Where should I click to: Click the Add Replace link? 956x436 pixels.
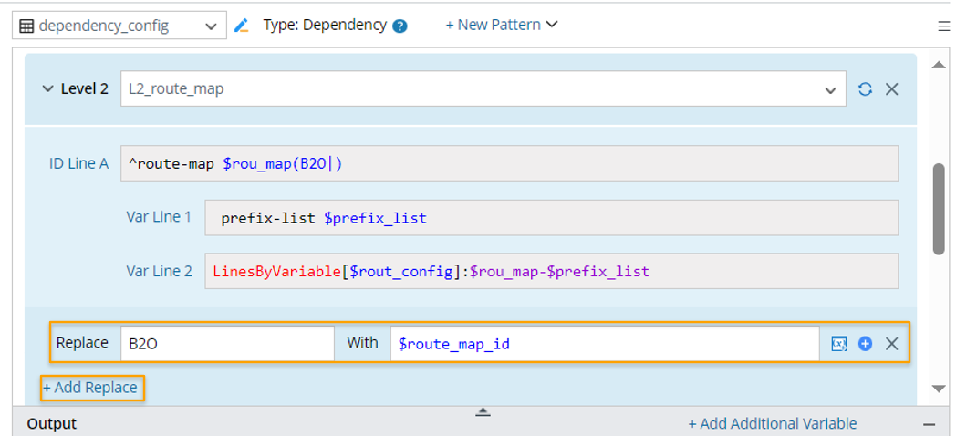pos(91,388)
